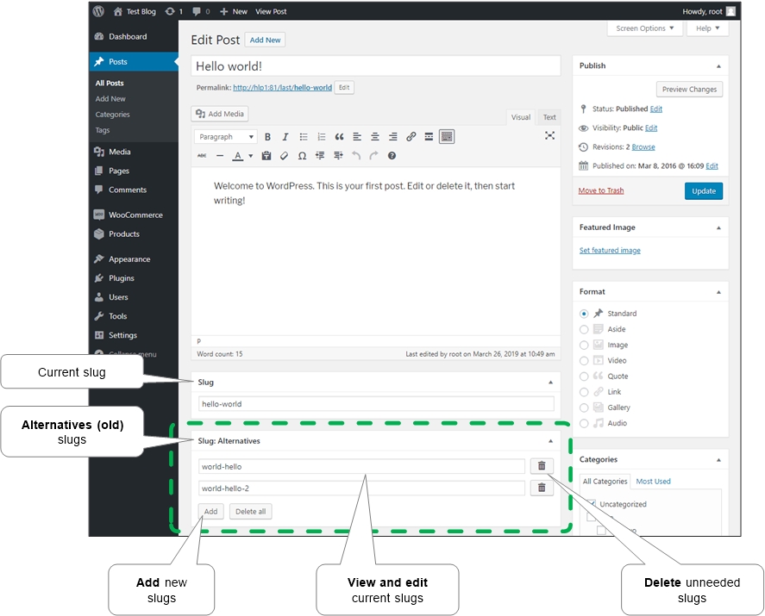Toggle the Uncategorized category checkbox
The width and height of the screenshot is (765, 616).
pos(592,504)
